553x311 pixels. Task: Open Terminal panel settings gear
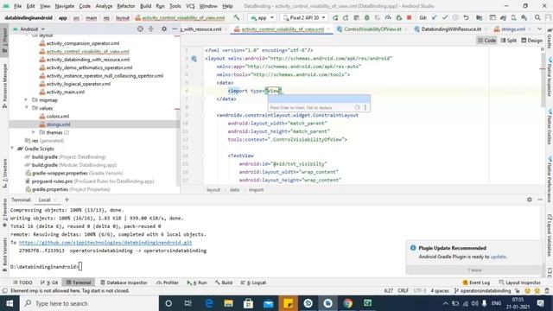pyautogui.click(x=530, y=200)
